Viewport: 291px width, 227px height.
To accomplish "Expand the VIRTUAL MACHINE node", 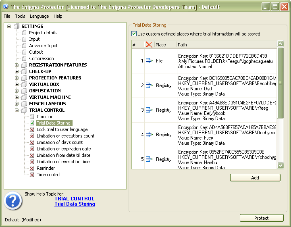I will (17, 98).
